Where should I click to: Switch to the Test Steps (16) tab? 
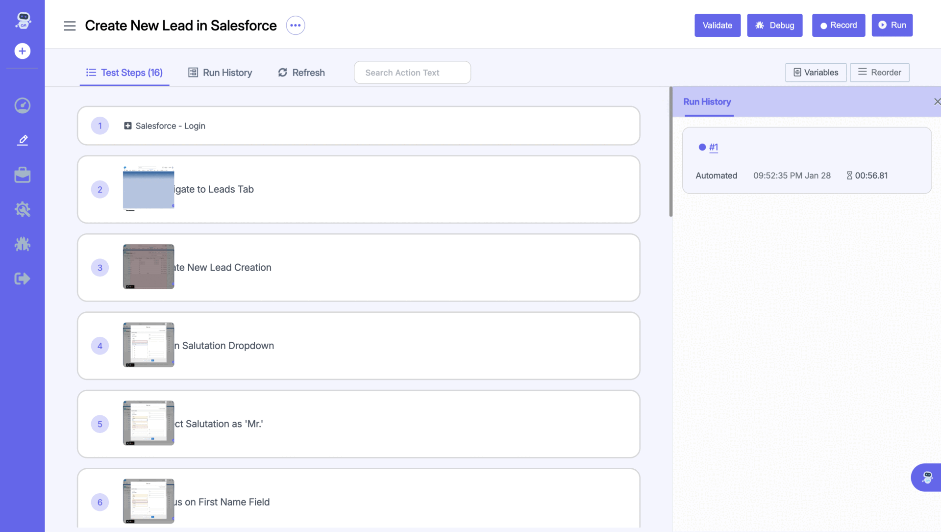124,73
